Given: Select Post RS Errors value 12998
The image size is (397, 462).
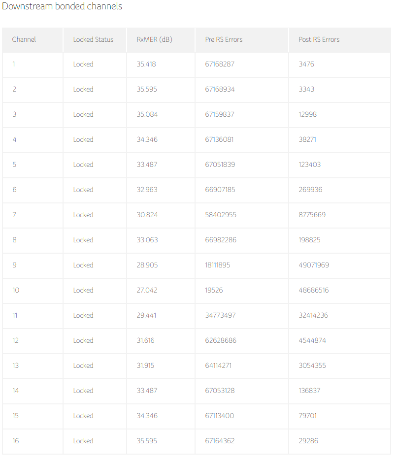Looking at the screenshot, I should point(308,114).
